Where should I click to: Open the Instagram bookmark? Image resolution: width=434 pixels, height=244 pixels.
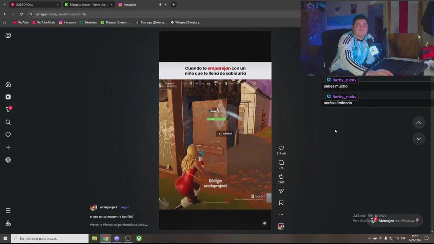point(67,22)
